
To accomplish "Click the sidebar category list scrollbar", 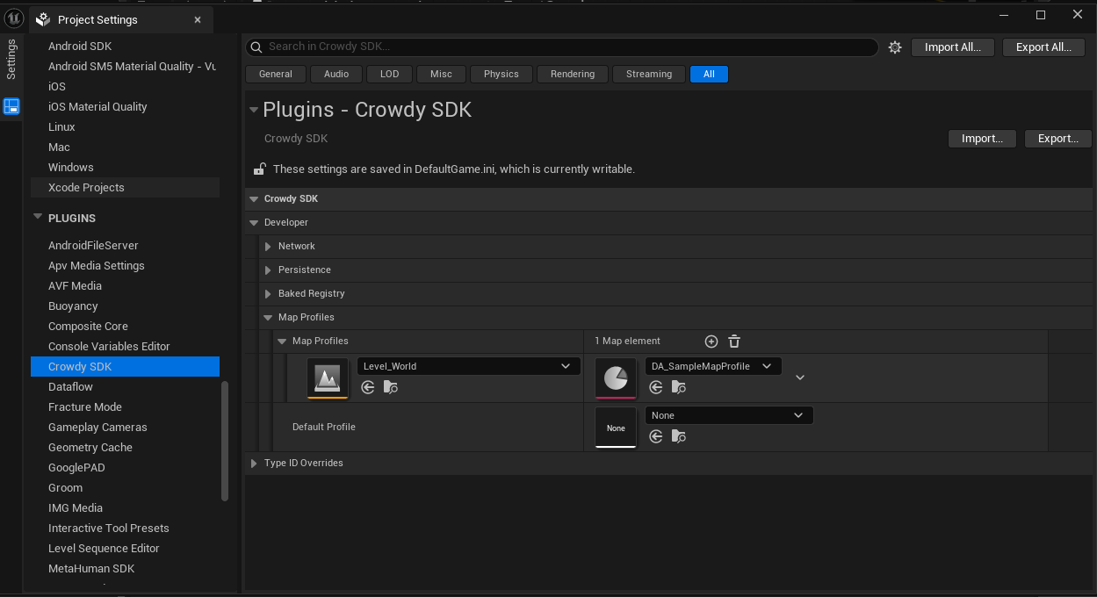I will [225, 441].
